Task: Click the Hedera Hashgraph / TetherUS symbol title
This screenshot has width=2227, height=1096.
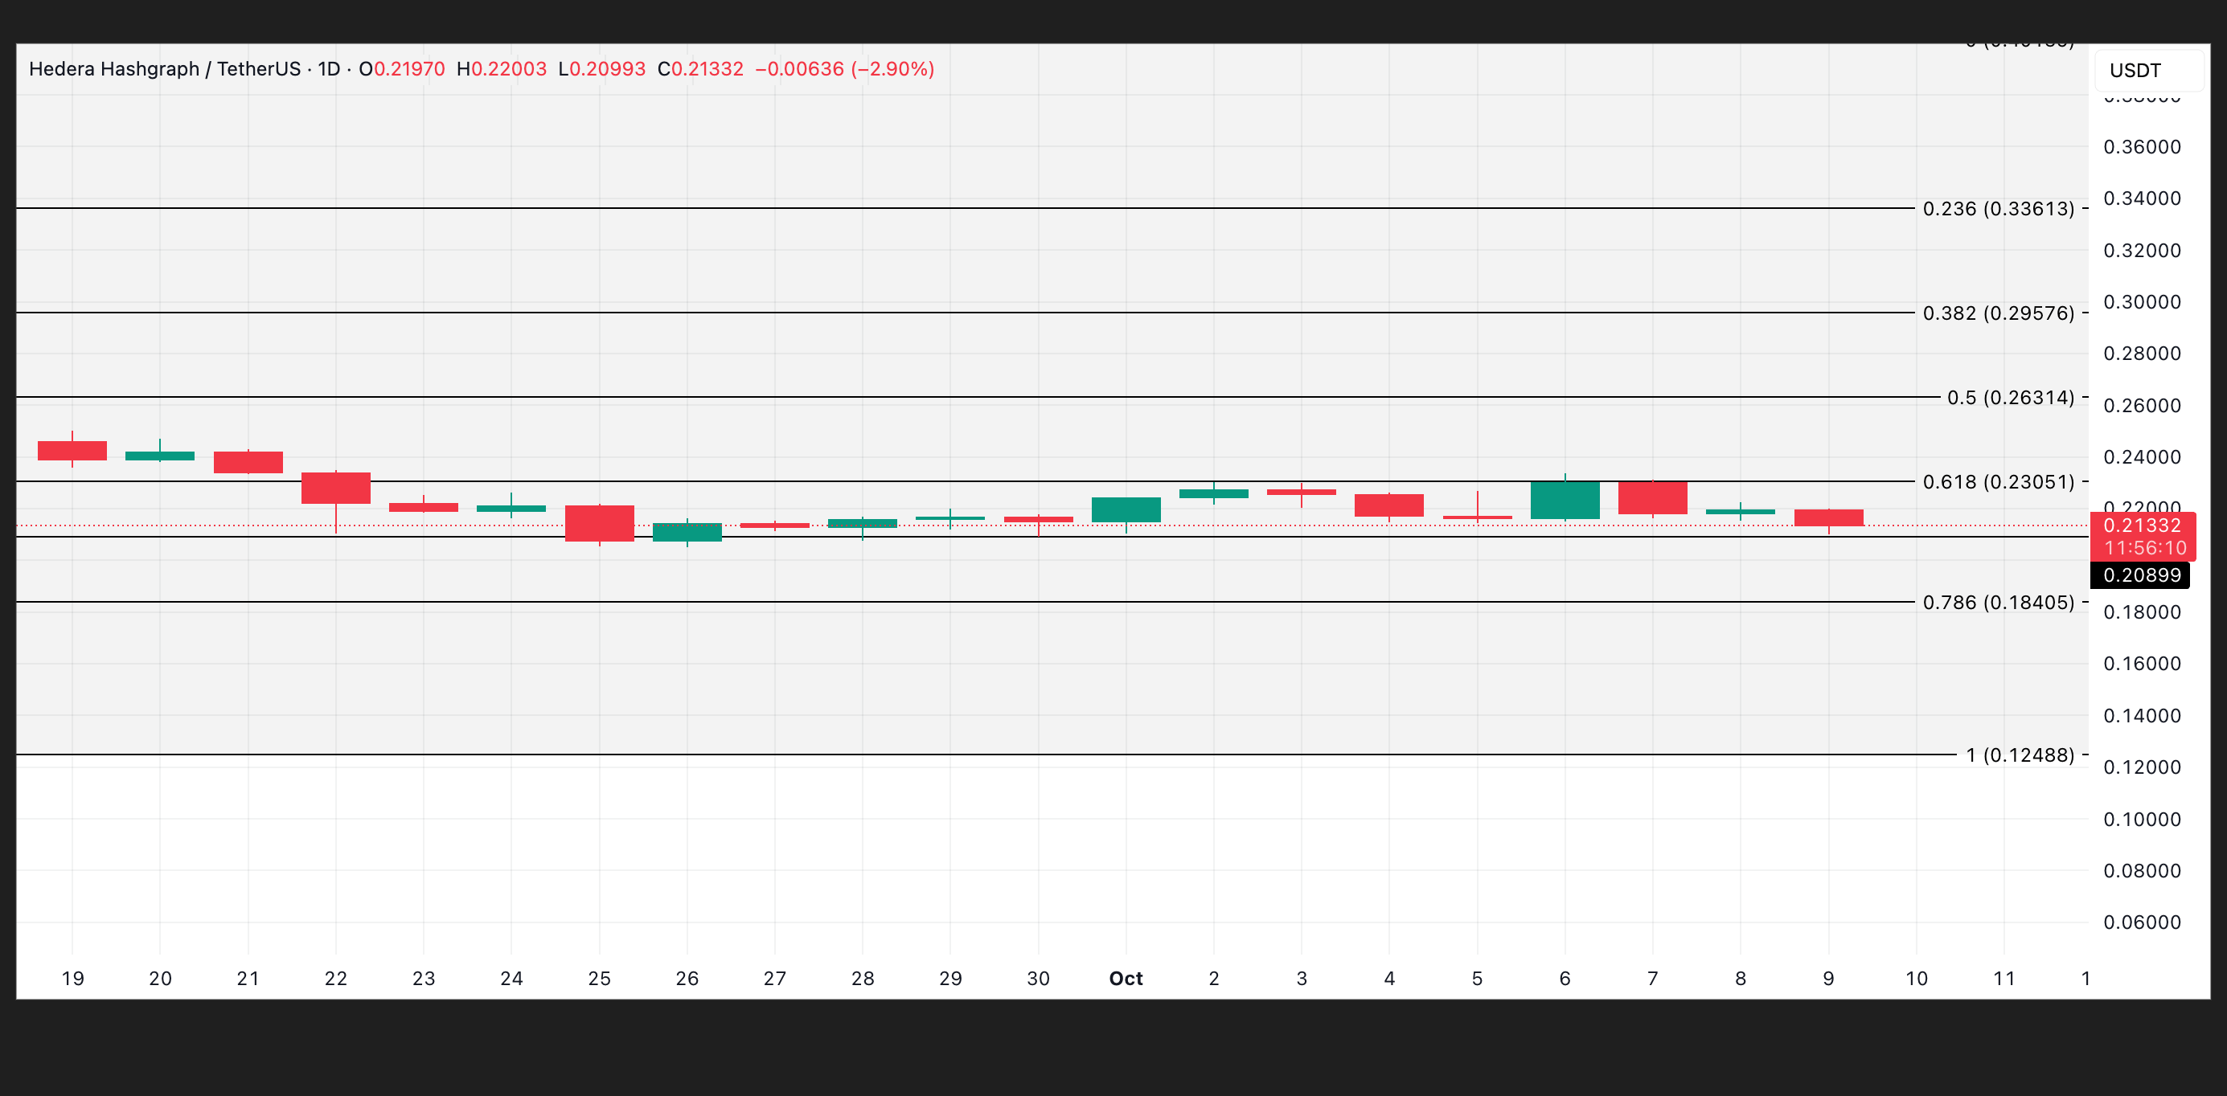Action: (x=164, y=69)
